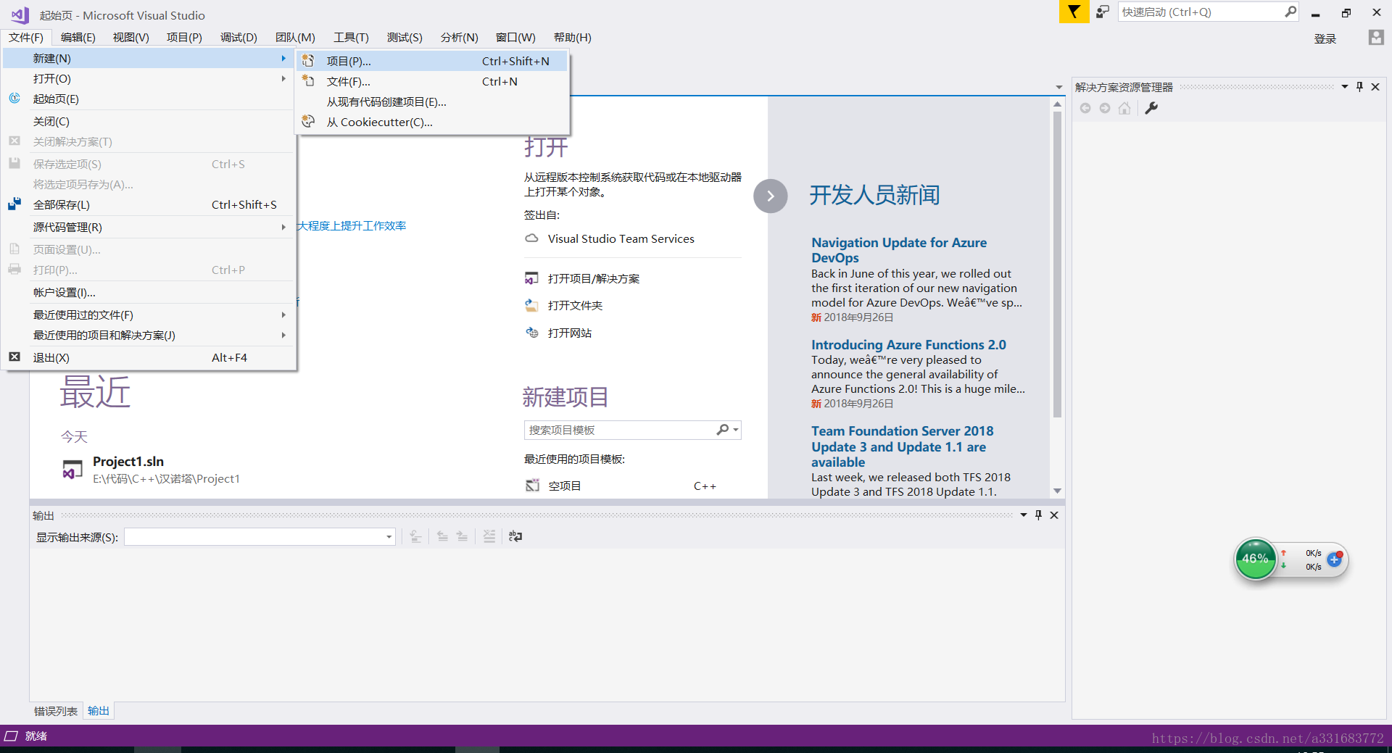Close the Solution Explorer panel
The width and height of the screenshot is (1392, 753).
[x=1375, y=87]
